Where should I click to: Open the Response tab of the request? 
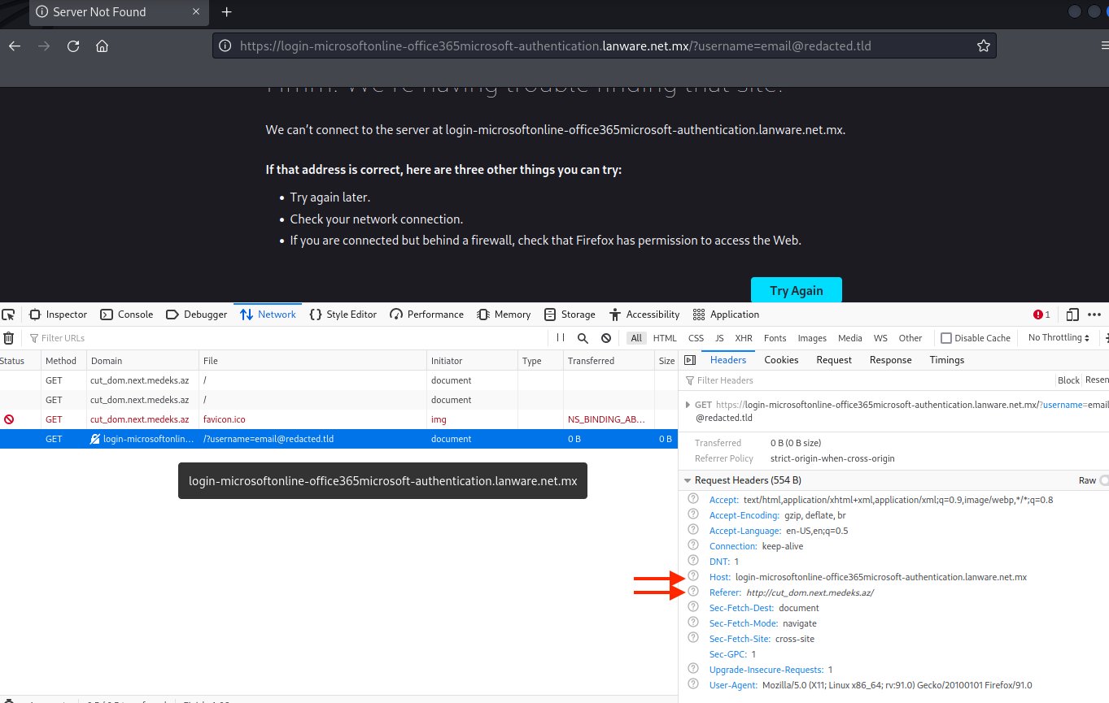click(x=890, y=360)
